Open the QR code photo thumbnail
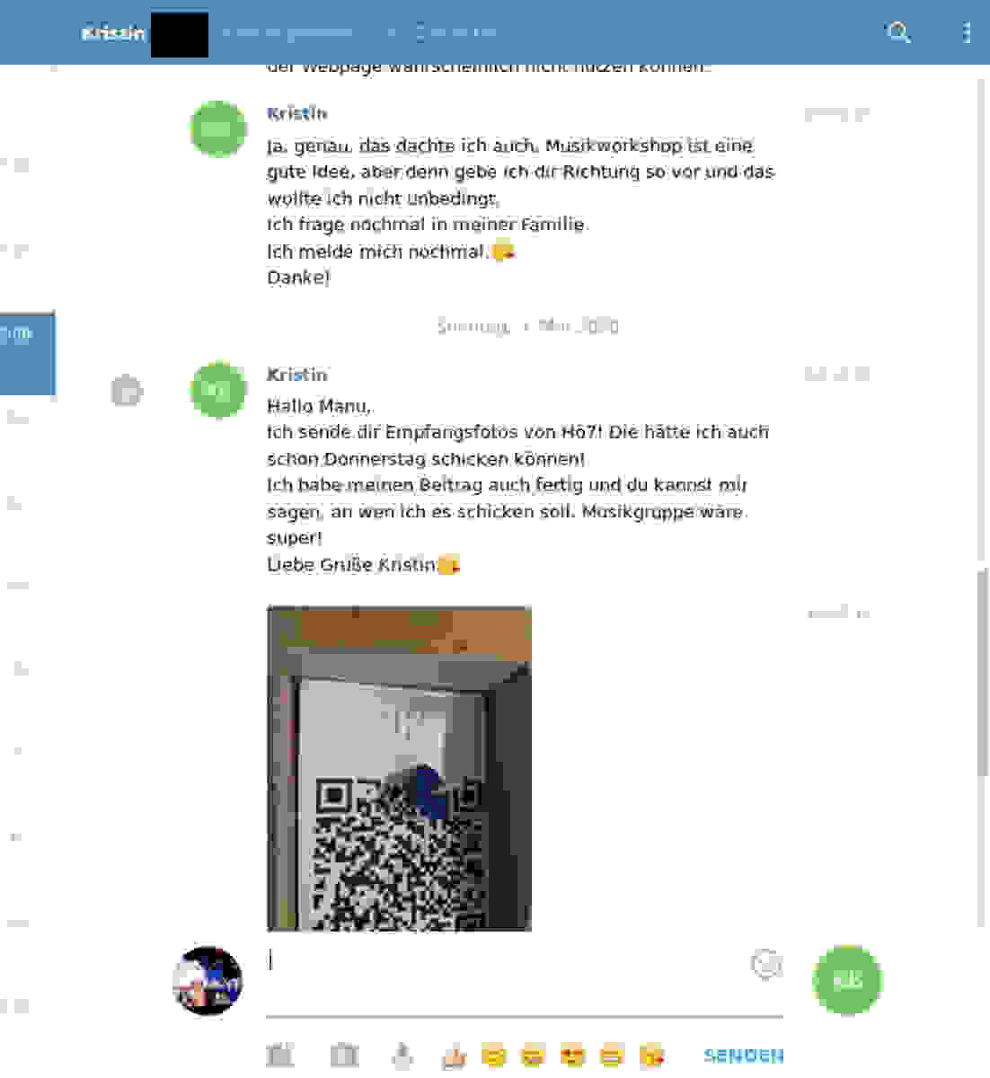Viewport: 990px width, 1078px height. click(x=399, y=768)
